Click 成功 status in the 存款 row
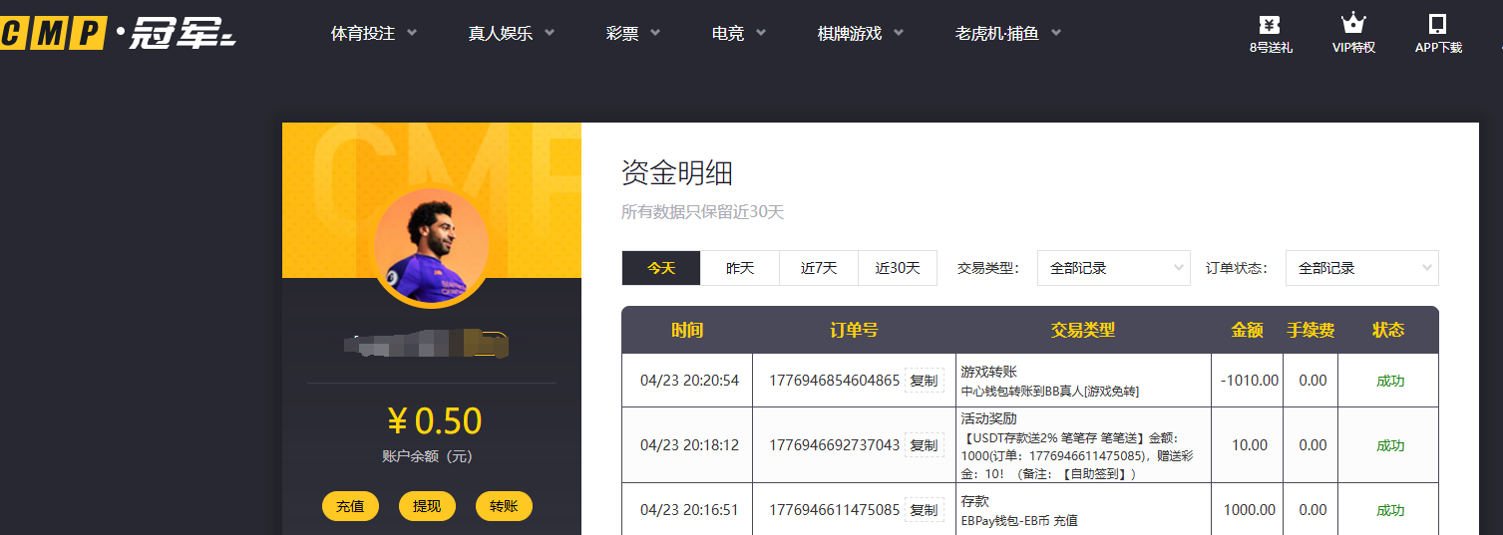Image resolution: width=1503 pixels, height=535 pixels. coord(1390,510)
